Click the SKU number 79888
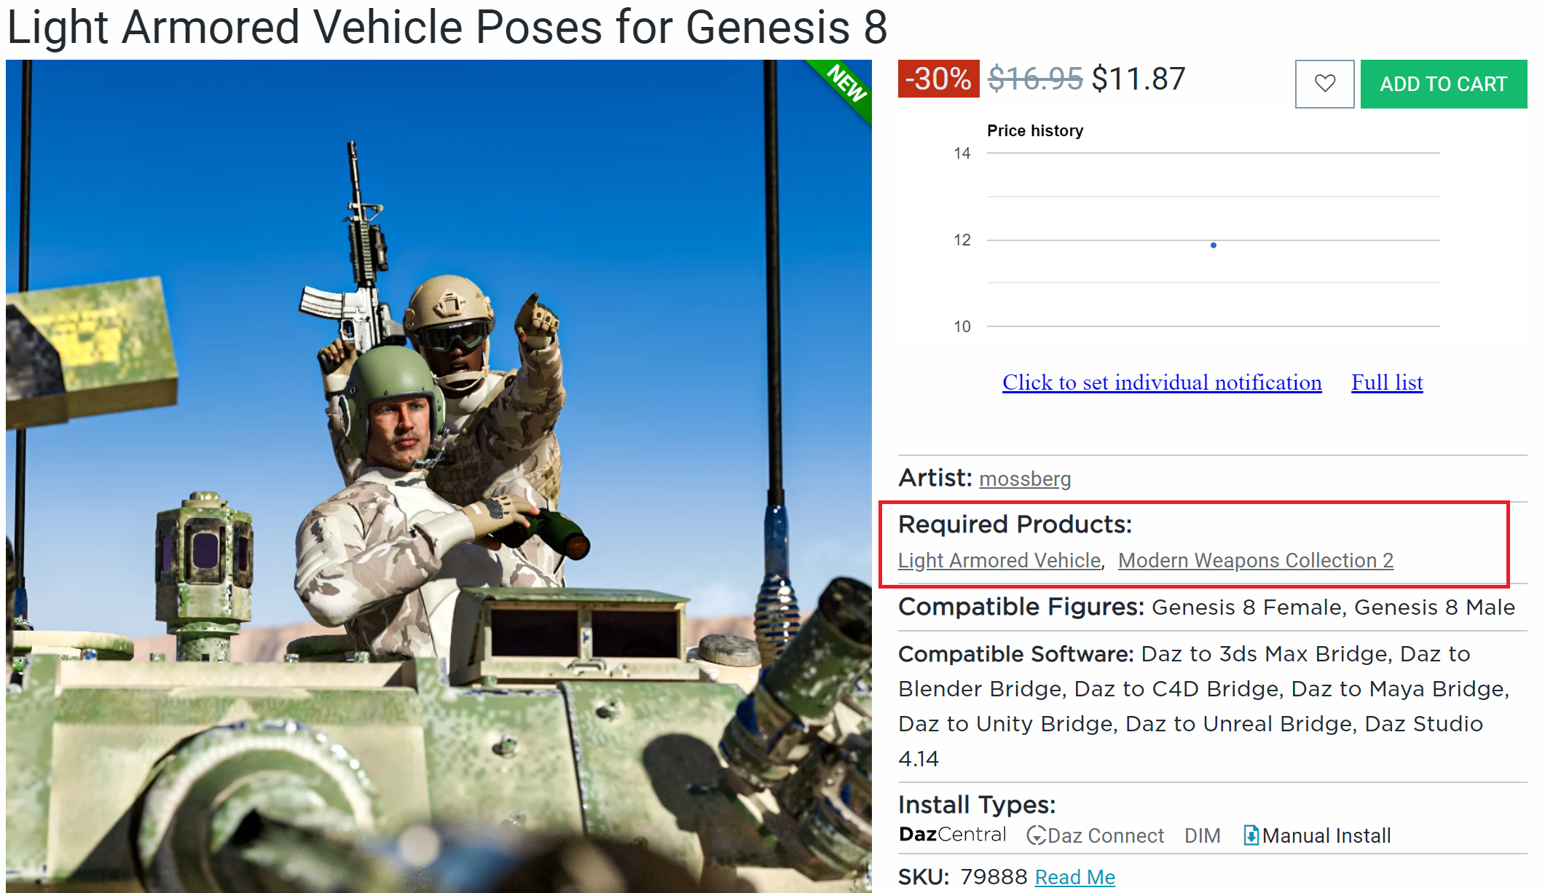This screenshot has height=893, width=1545. pyautogui.click(x=993, y=877)
